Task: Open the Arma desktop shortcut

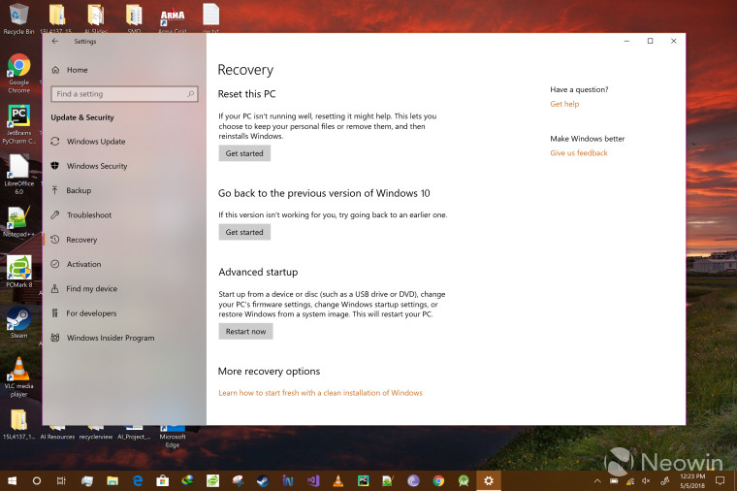Action: tap(173, 17)
